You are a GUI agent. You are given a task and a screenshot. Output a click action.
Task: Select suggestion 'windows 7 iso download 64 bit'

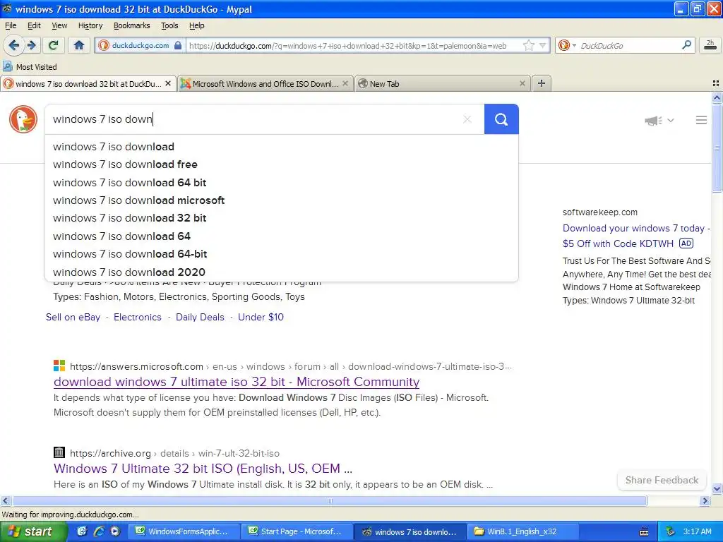tap(282, 183)
